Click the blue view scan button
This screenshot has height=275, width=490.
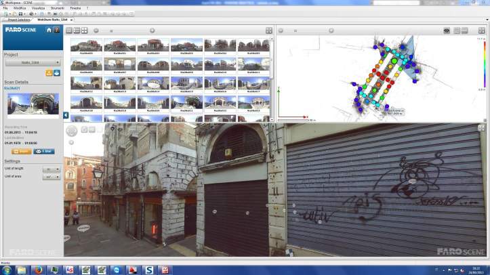click(44, 152)
